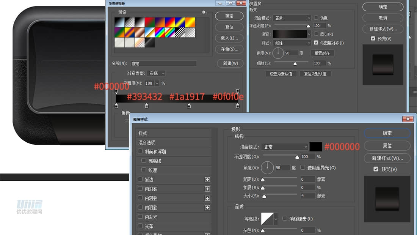Select the blue-yellow-blue gradient preset
Viewport: 417px width, 235px height.
(x=180, y=22)
